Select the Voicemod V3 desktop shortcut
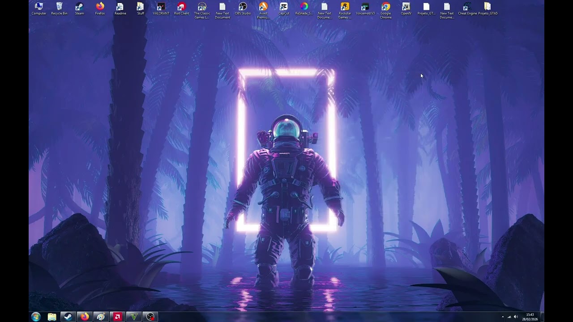The height and width of the screenshot is (322, 573). tap(365, 8)
